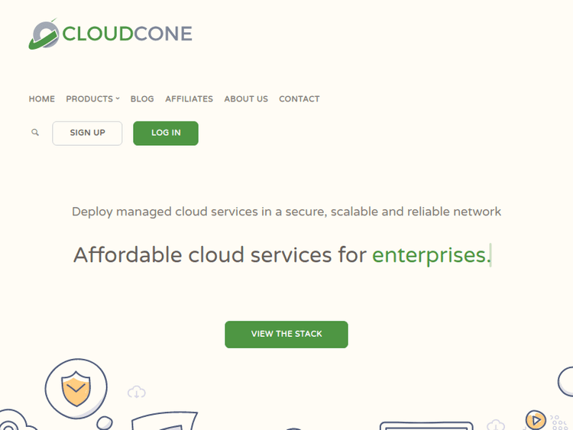This screenshot has width=573, height=430.
Task: Expand the Products dropdown menu
Action: coord(92,99)
